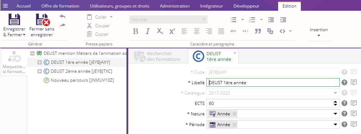Remove Année tag from Période field
361x134 pixels.
point(235,125)
